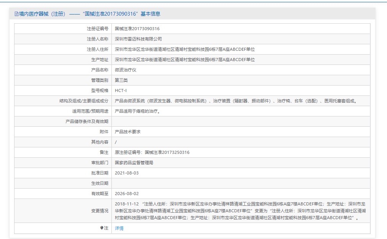The image size is (387, 239).
Task: Click the 型号规格 label
Action: [x=100, y=90]
